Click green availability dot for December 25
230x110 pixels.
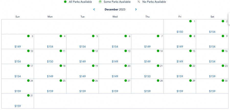click(x=61, y=81)
